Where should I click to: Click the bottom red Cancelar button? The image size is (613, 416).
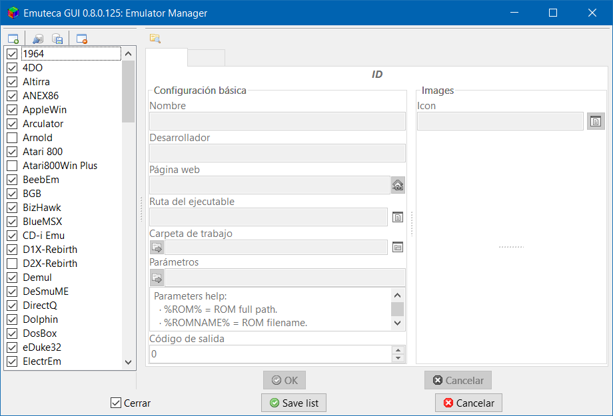click(x=468, y=403)
